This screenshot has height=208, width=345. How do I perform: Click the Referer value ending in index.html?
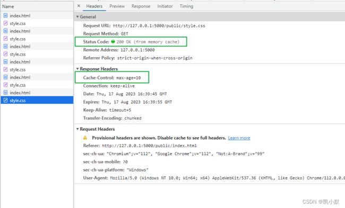(x=149, y=146)
